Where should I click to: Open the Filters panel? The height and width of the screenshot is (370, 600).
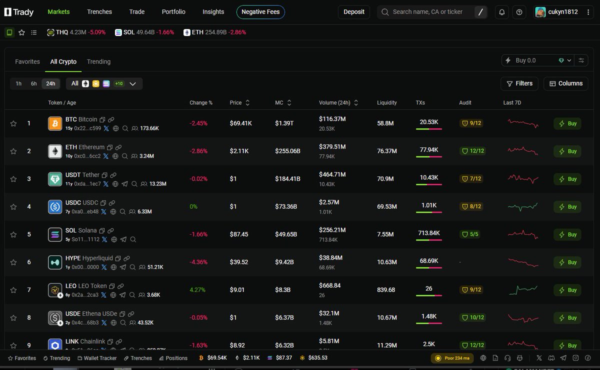[x=519, y=83]
